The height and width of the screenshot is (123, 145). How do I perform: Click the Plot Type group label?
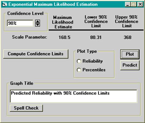(x=87, y=51)
